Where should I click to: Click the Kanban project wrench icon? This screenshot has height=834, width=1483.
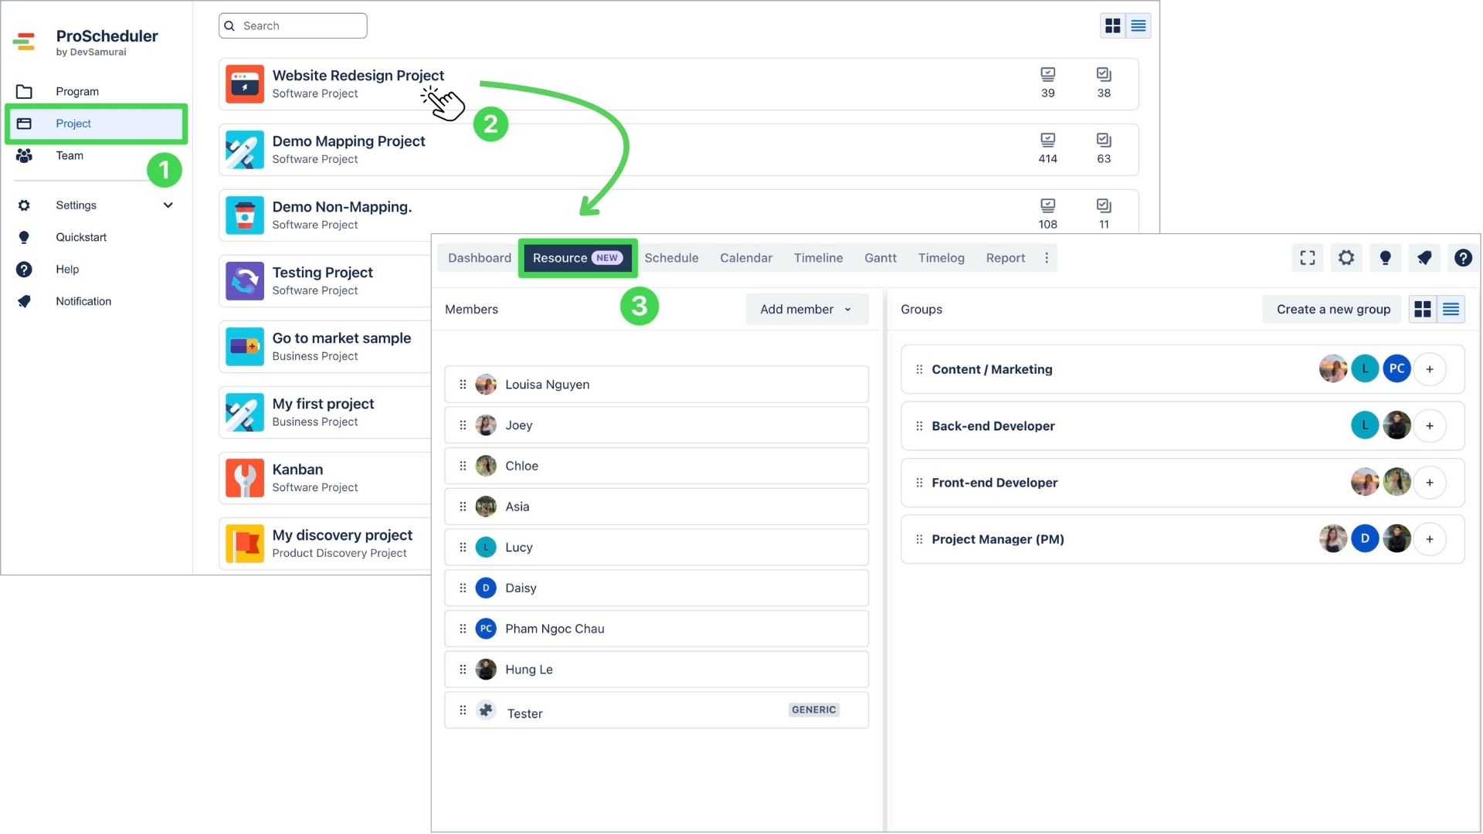pos(245,478)
